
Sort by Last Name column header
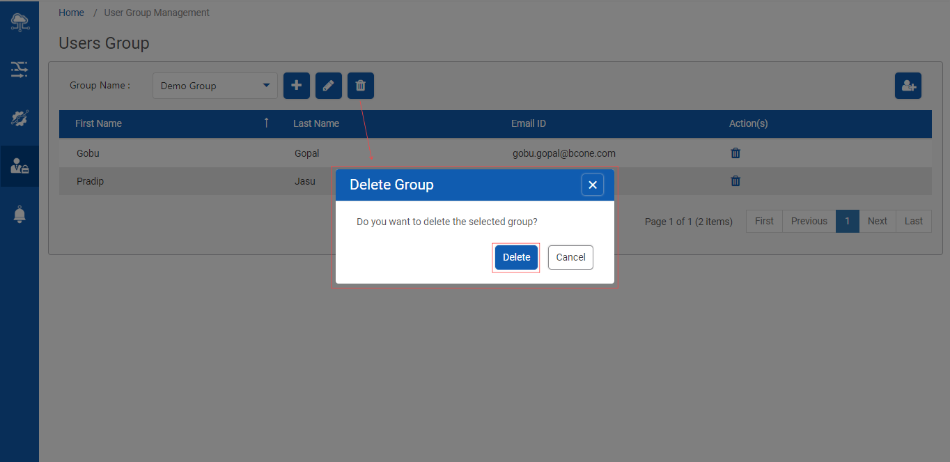click(316, 123)
